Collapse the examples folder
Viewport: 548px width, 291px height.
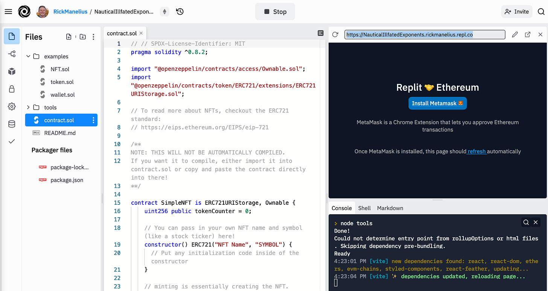28,56
